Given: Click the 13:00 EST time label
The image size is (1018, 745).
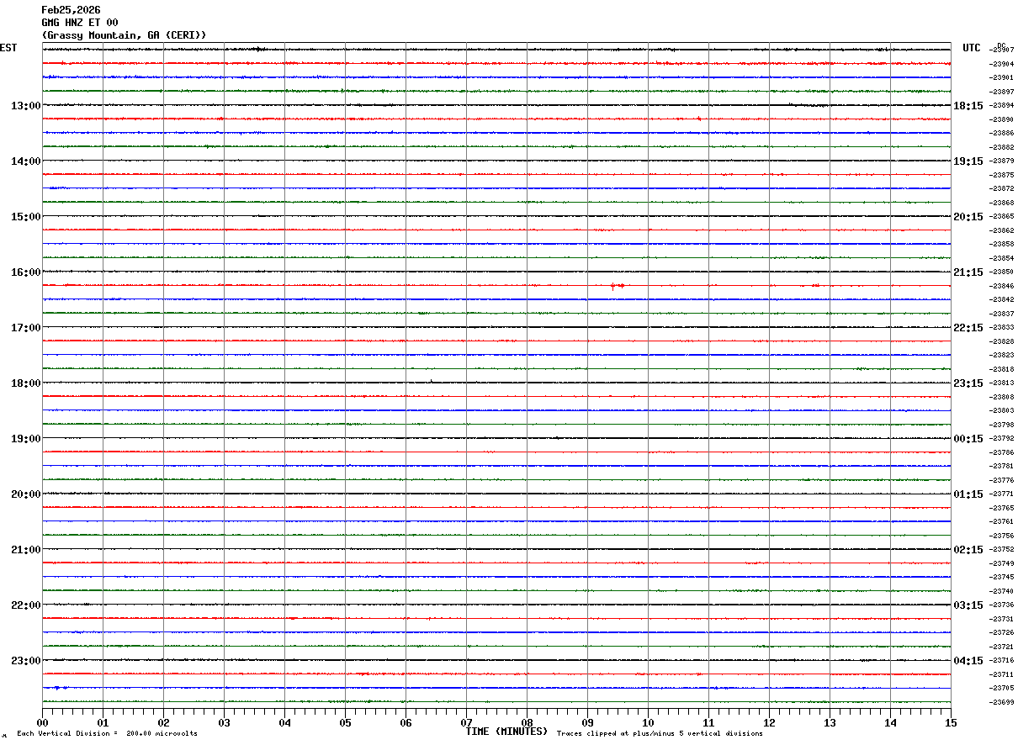Looking at the screenshot, I should pyautogui.click(x=25, y=105).
